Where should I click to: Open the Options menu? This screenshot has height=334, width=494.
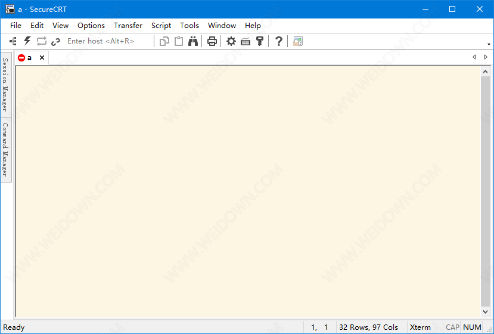[91, 26]
